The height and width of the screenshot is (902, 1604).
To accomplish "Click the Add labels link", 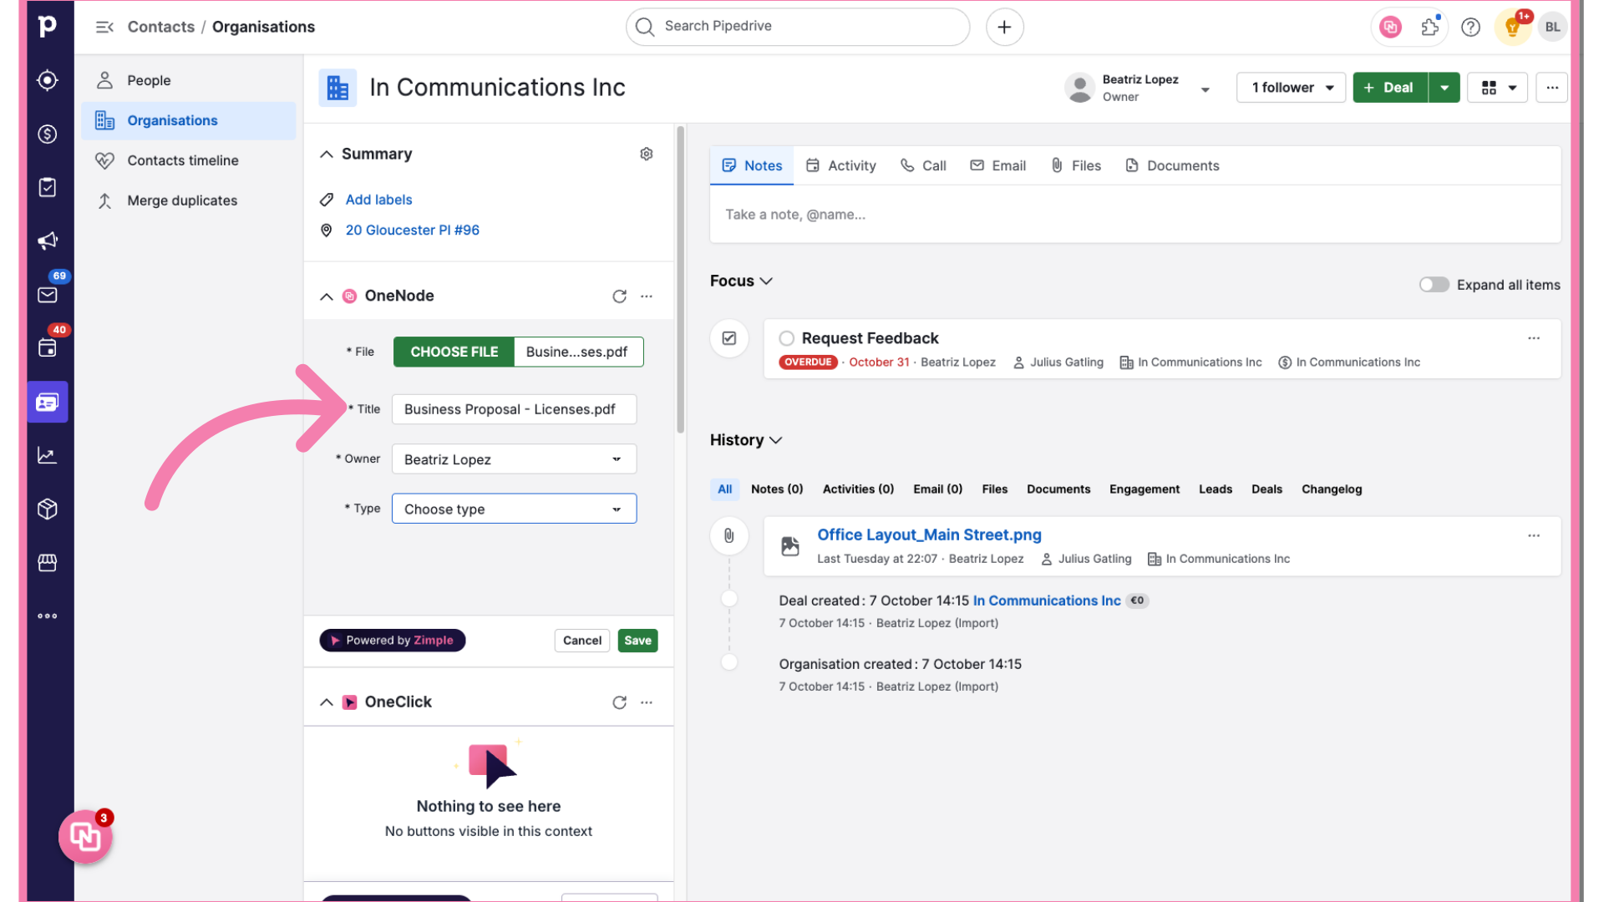I will (378, 200).
